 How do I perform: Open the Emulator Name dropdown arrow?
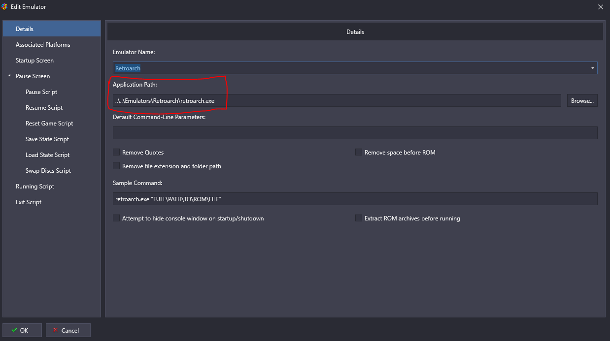coord(592,68)
